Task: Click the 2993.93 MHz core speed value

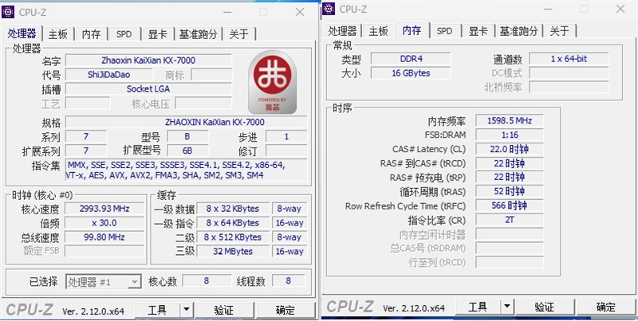Action: pos(104,209)
